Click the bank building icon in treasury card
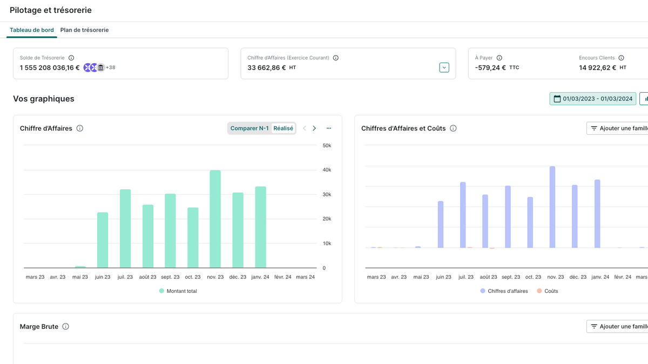This screenshot has width=648, height=364. click(100, 67)
